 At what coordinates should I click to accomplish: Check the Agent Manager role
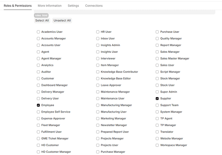(x=38, y=59)
